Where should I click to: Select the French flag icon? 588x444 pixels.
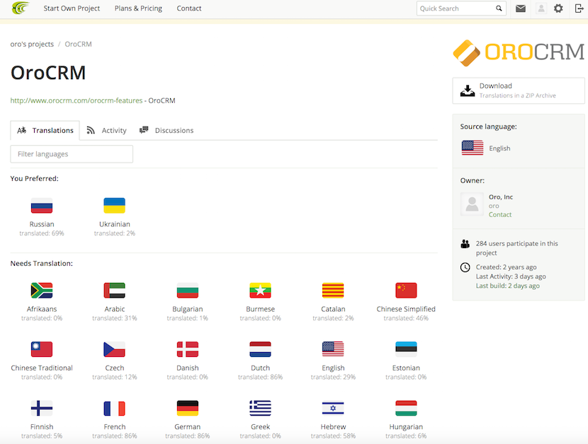tap(114, 408)
